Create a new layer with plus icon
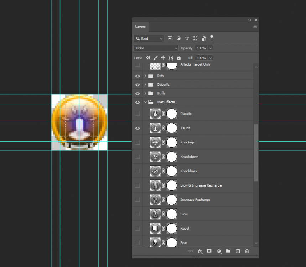This screenshot has width=306, height=267. (238, 251)
